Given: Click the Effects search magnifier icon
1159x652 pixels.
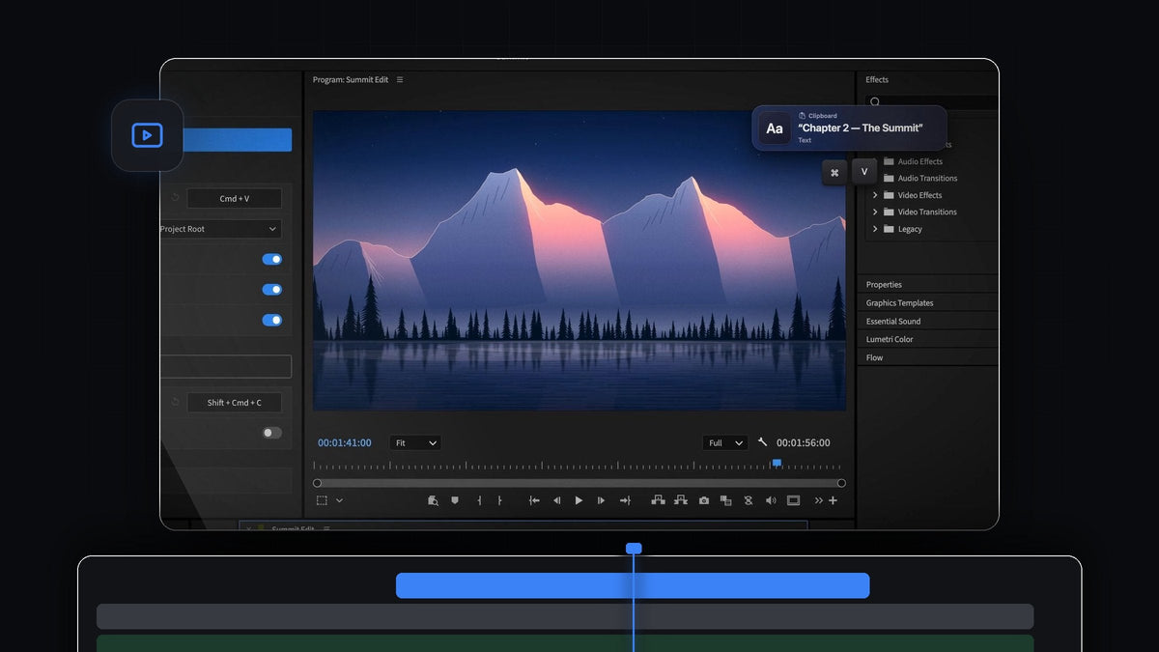Looking at the screenshot, I should click(875, 101).
